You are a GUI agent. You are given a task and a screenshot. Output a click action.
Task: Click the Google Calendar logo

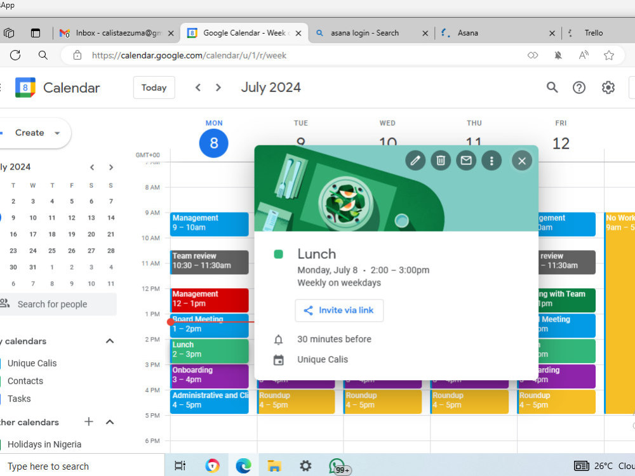[x=25, y=88]
